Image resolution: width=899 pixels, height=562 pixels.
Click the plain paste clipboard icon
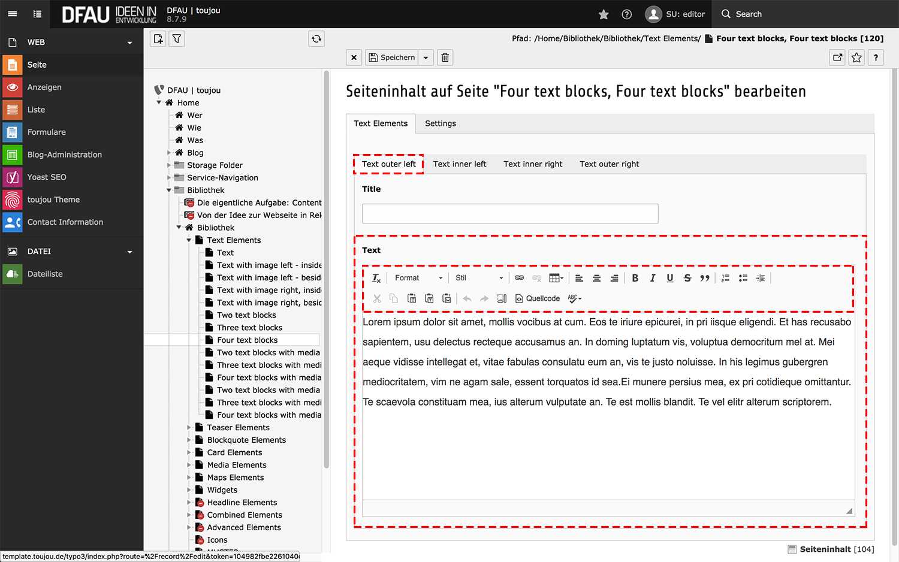tap(412, 298)
